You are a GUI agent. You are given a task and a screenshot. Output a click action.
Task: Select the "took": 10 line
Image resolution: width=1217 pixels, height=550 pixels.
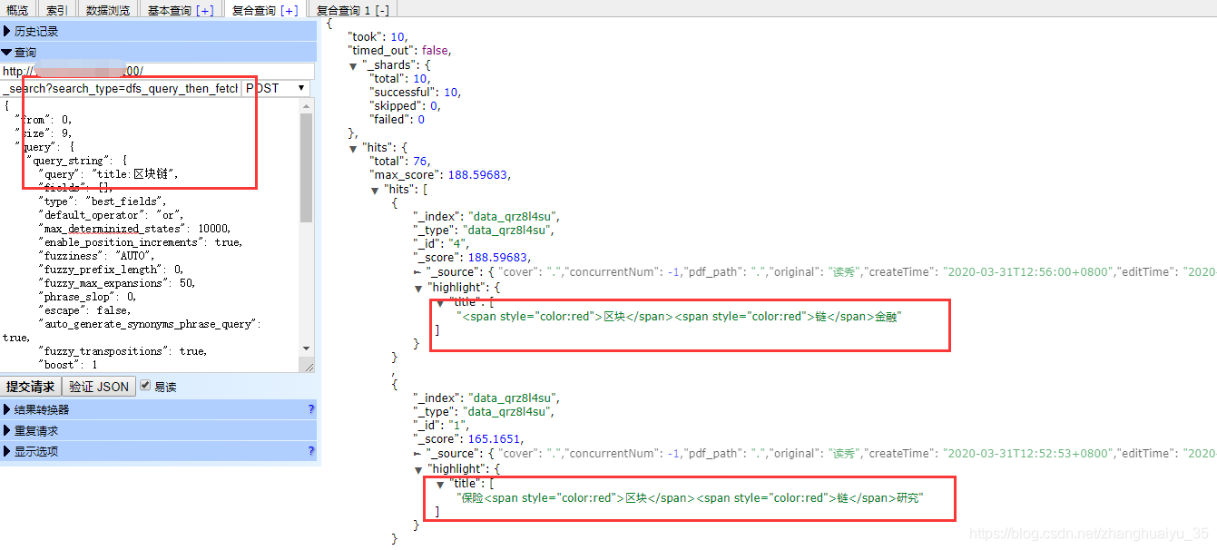coord(378,37)
